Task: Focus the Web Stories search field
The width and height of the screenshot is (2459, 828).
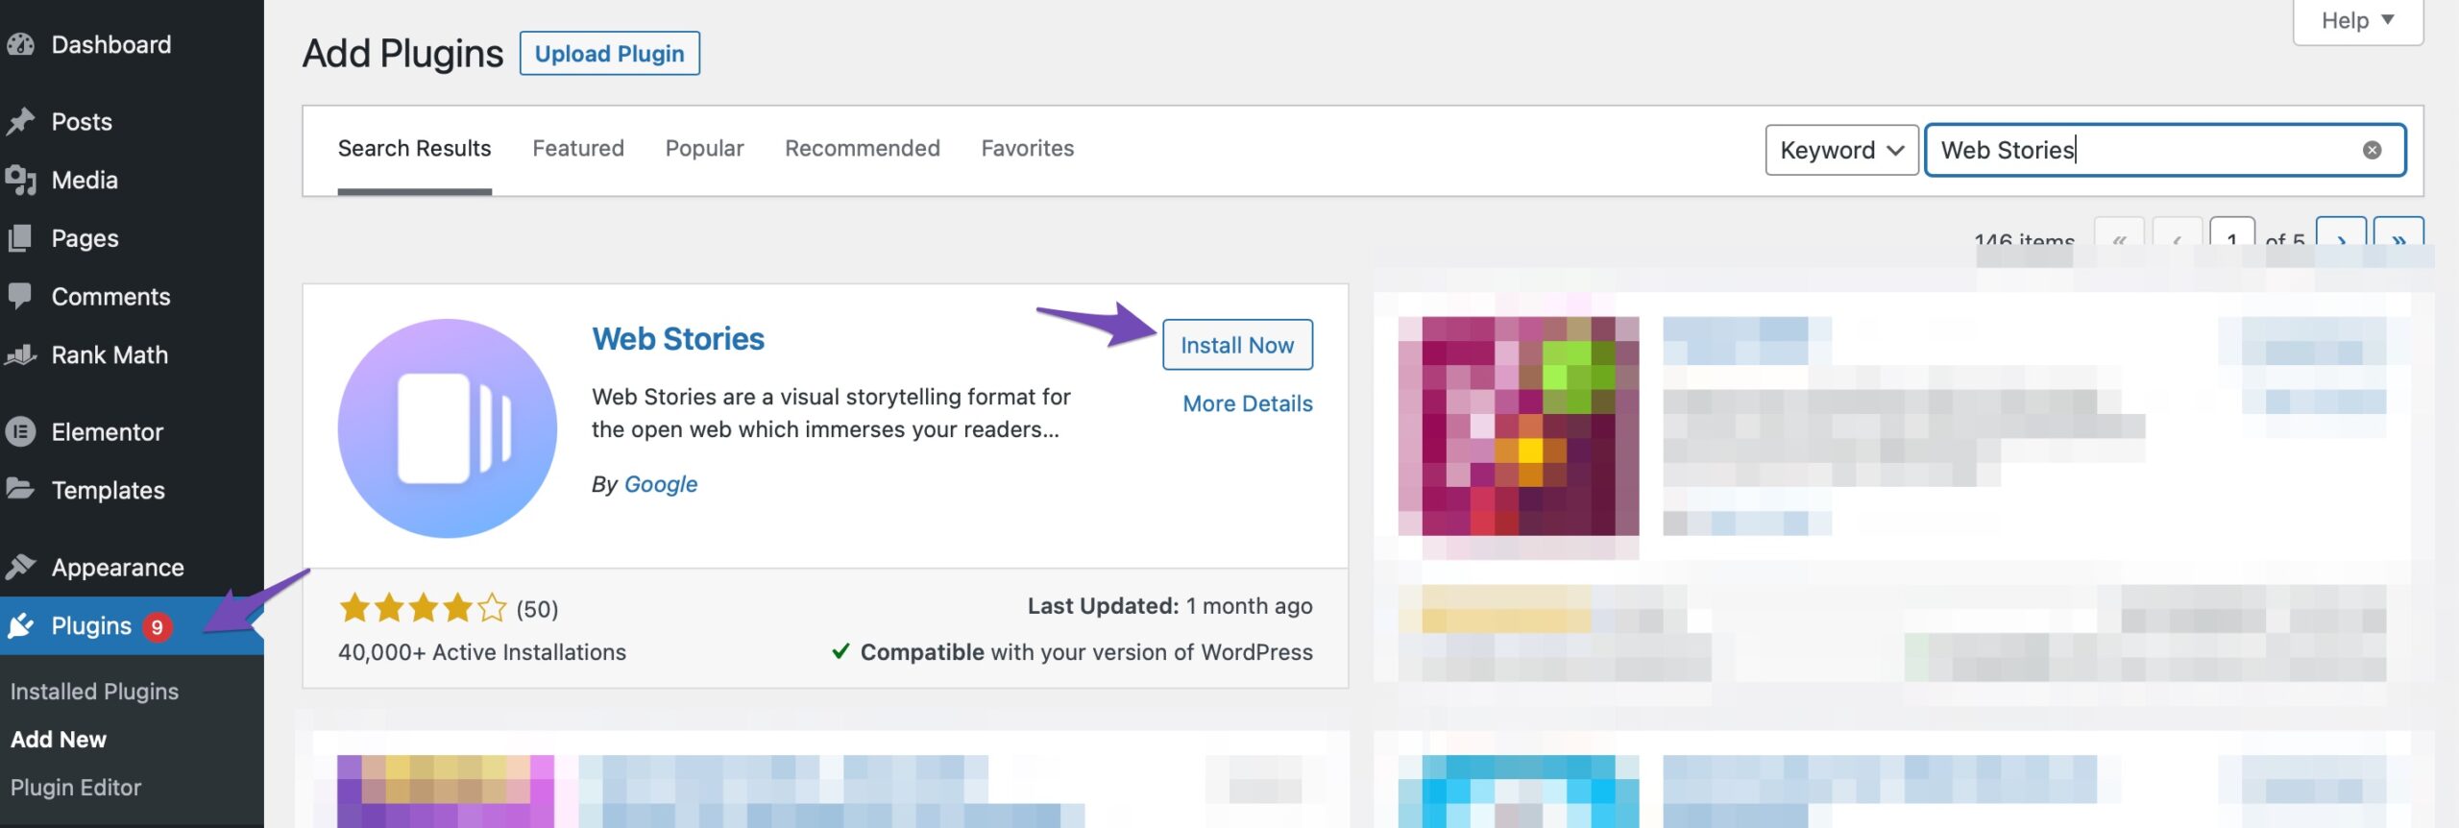Action: click(x=2165, y=150)
